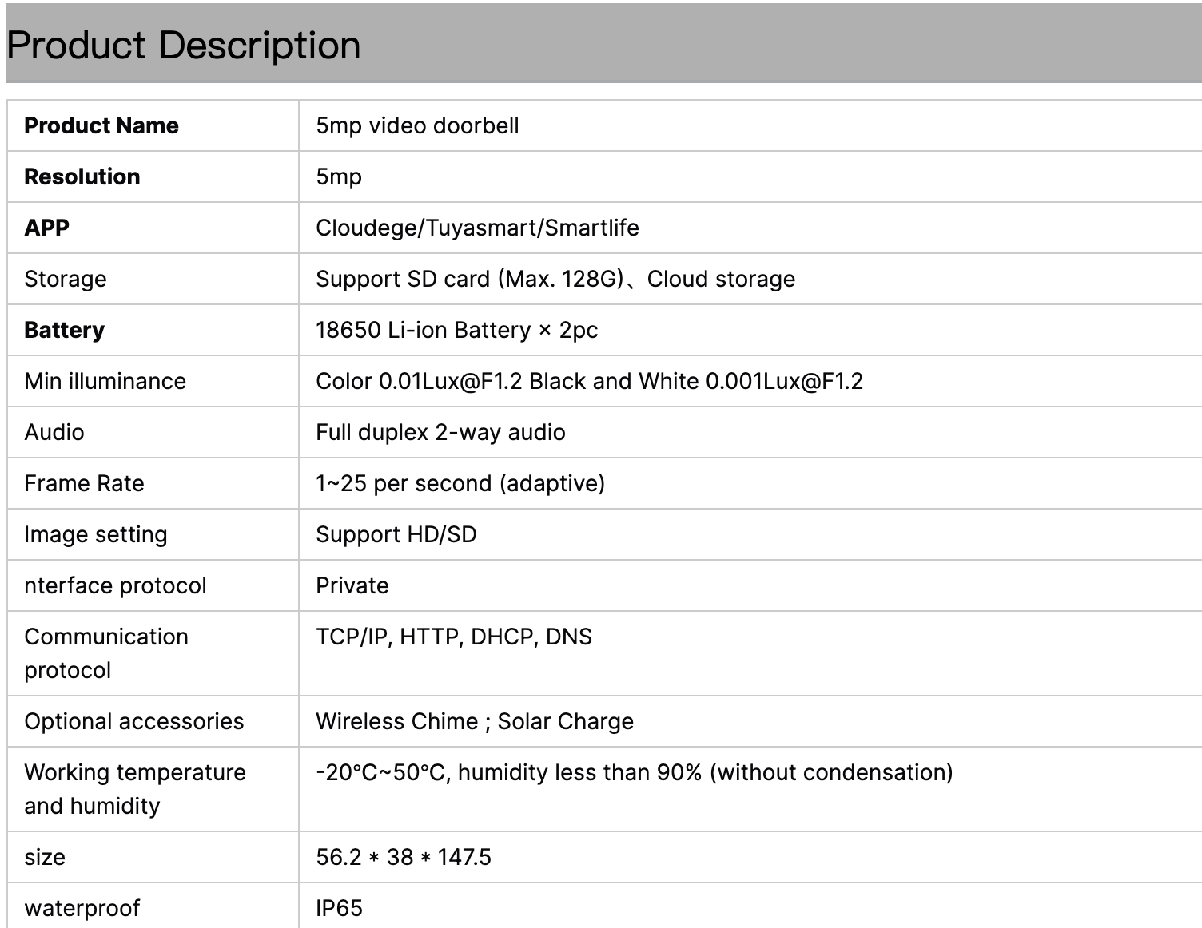Click the Full duplex 2-way audio text

click(440, 432)
